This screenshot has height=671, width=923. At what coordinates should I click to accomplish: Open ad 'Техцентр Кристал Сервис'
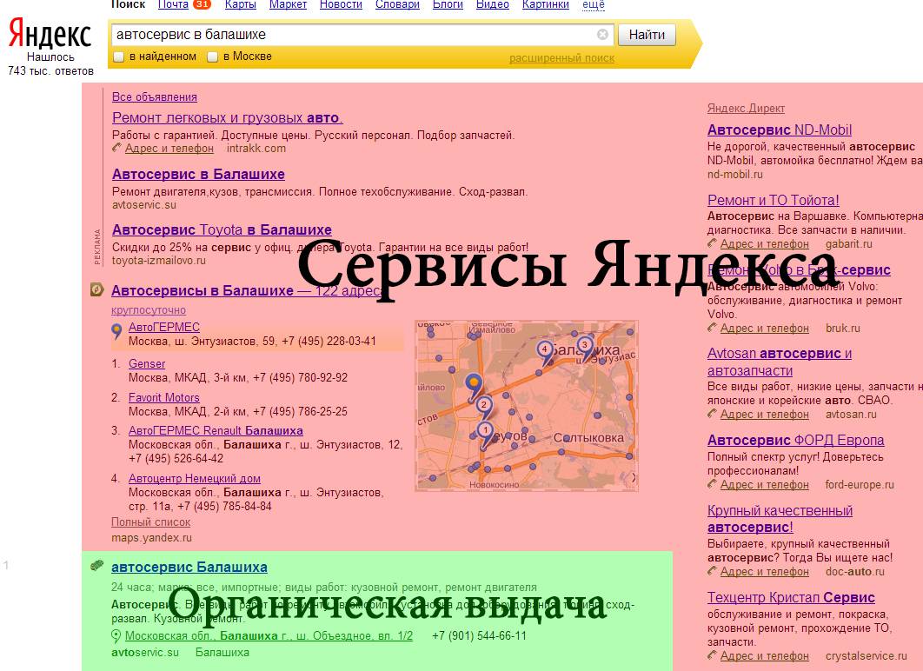coord(791,597)
